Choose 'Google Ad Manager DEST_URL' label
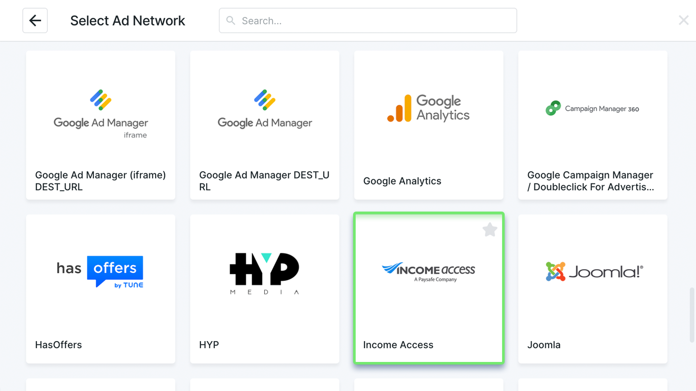Viewport: 696px width, 391px height. pos(264,181)
